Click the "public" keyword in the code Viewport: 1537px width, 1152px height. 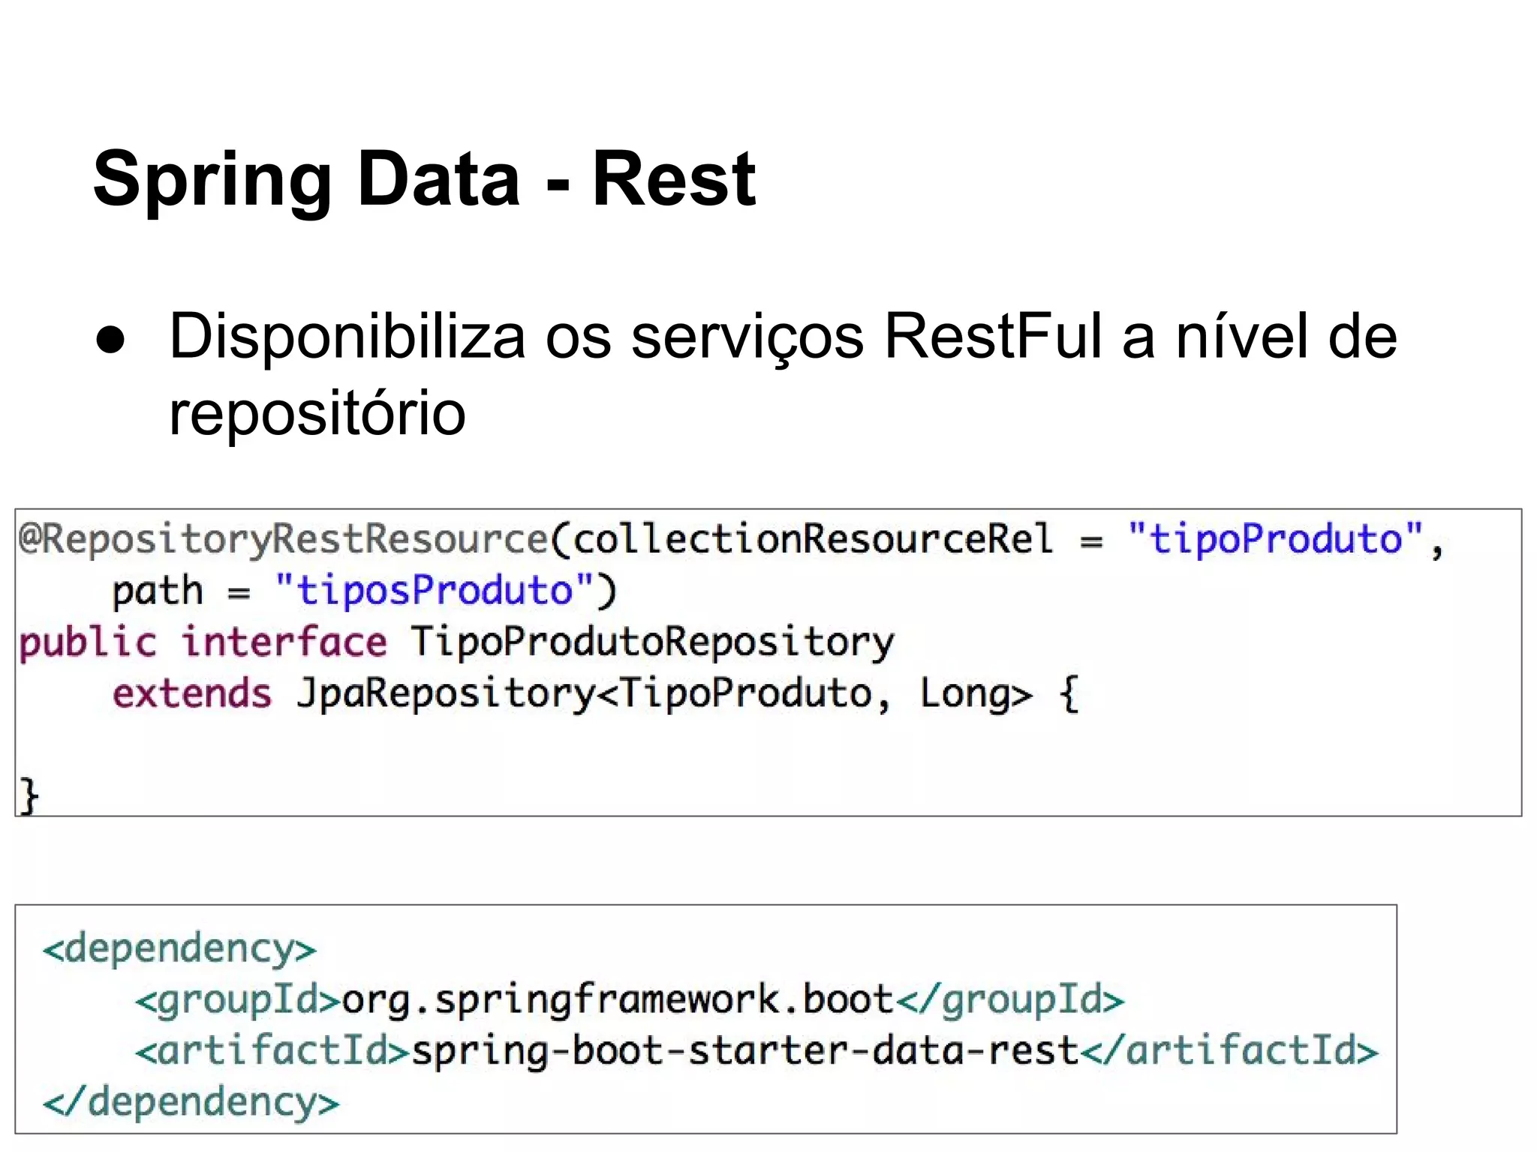[x=88, y=643]
